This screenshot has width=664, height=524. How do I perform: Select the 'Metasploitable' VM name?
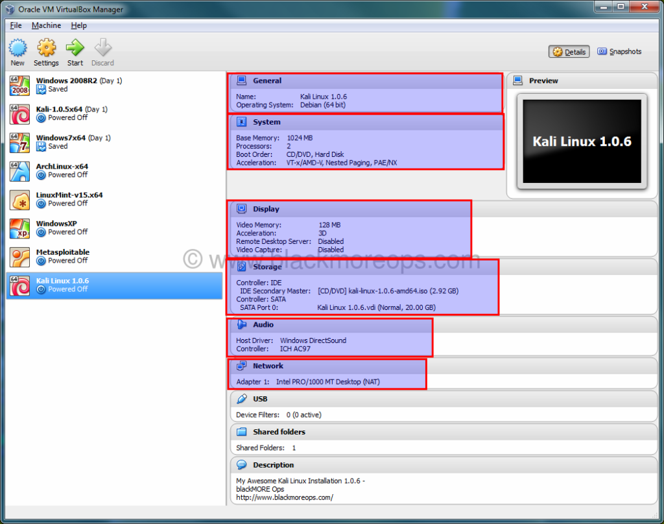pos(63,252)
